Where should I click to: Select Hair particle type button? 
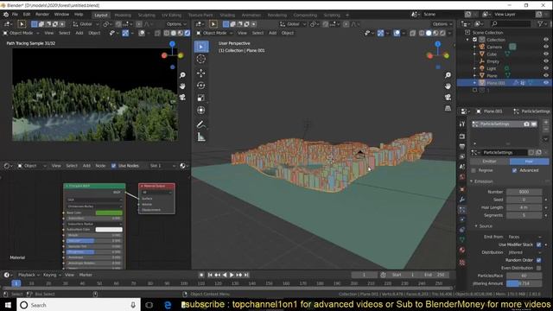point(529,162)
